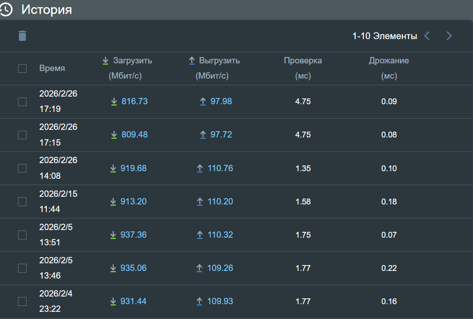Click upload value 97.72
The height and width of the screenshot is (319, 473).
click(221, 135)
